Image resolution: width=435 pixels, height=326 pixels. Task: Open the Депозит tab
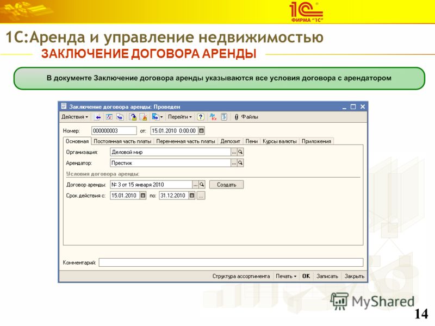(x=230, y=141)
